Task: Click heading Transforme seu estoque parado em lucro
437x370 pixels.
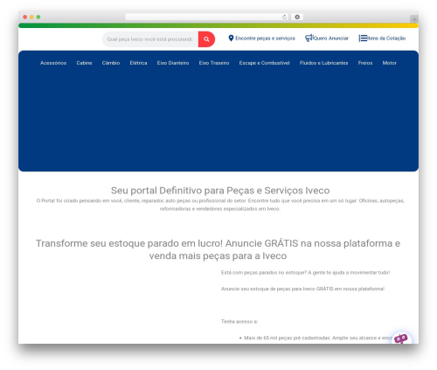Action: click(x=218, y=249)
